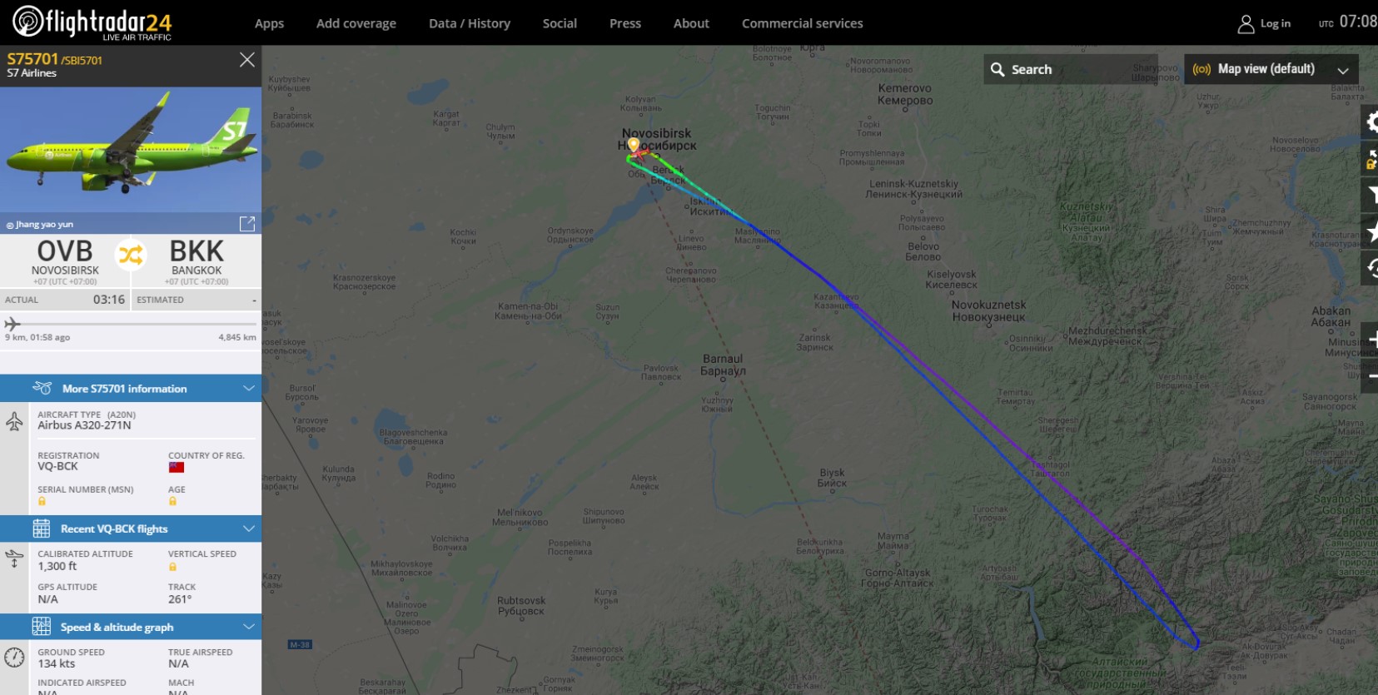Click the filter funnel icon on map

point(1371,195)
